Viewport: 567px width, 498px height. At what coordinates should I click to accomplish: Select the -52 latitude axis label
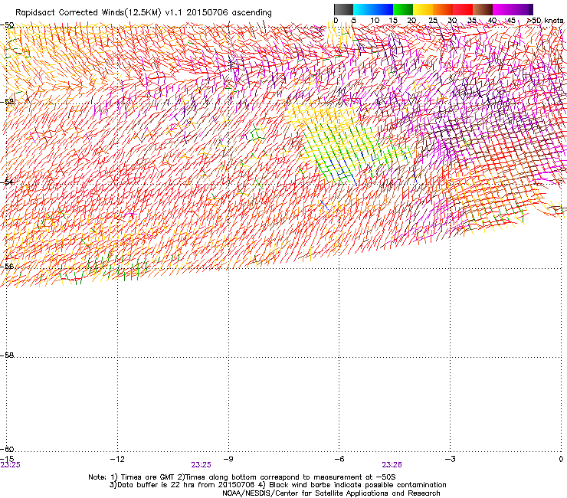click(7, 102)
